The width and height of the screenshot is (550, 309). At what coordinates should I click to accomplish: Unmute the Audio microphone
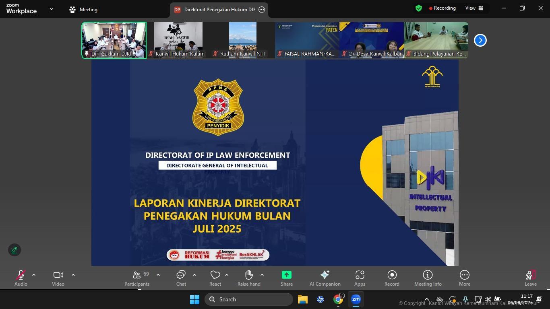point(21,278)
